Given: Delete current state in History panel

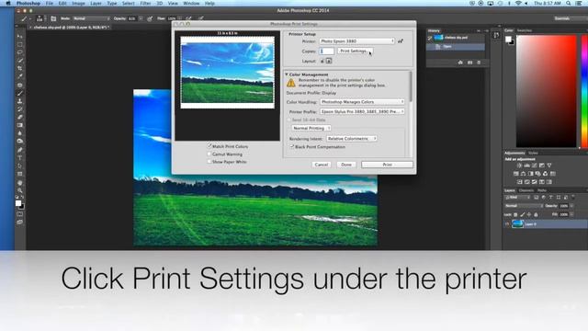Looking at the screenshot, I should point(479,63).
